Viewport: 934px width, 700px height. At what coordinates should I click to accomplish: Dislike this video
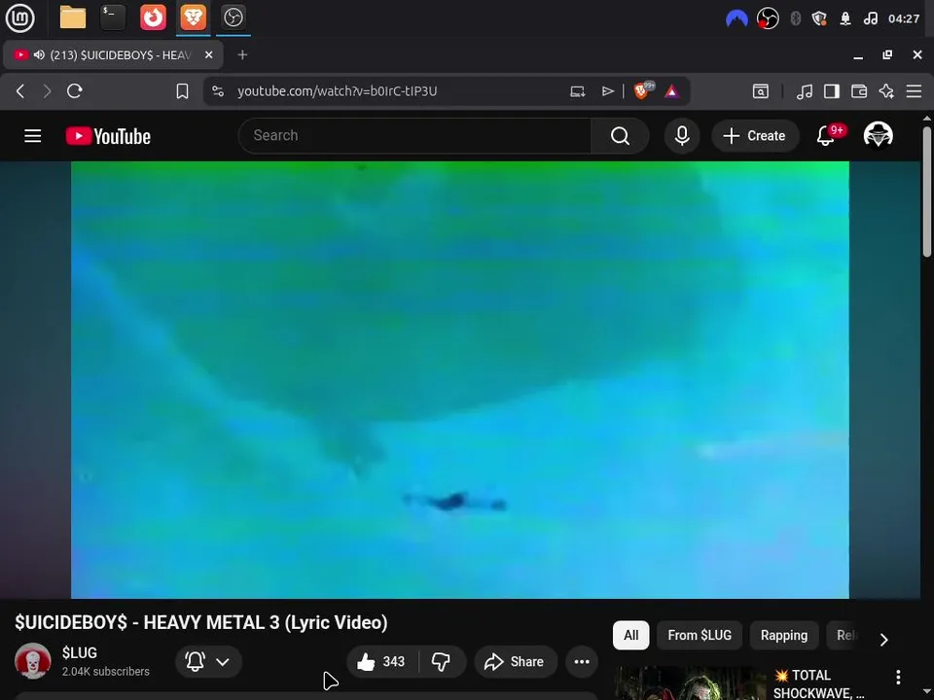[441, 661]
